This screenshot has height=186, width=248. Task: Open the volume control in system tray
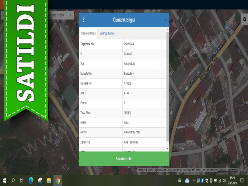(224, 181)
